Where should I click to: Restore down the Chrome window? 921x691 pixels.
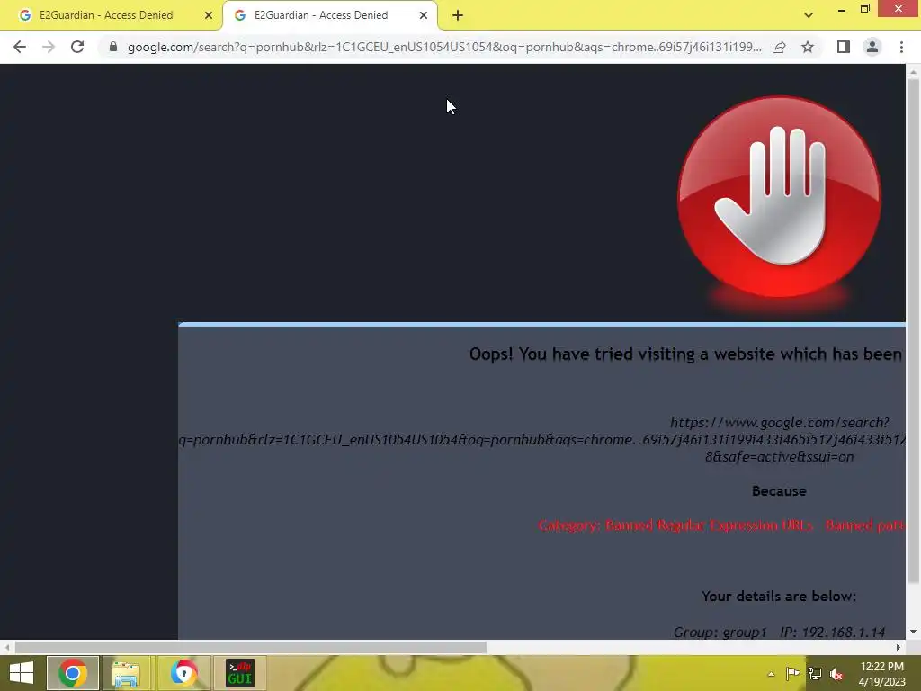(x=865, y=9)
